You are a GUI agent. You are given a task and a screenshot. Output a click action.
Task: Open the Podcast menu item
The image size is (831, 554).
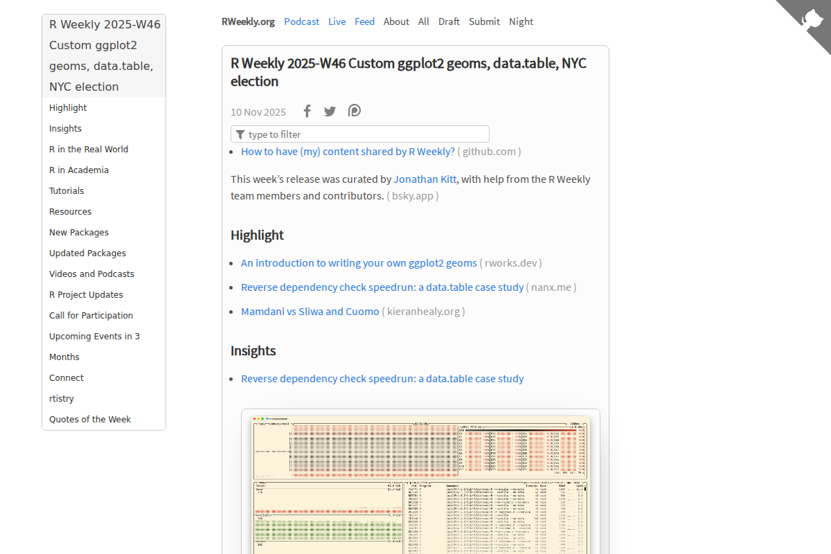pyautogui.click(x=301, y=21)
